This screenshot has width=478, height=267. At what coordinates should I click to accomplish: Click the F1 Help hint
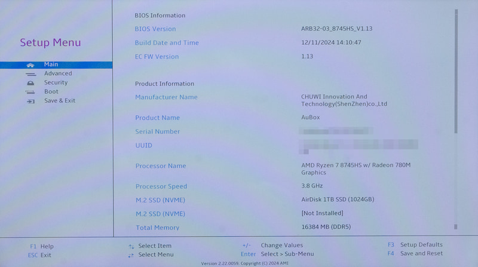pyautogui.click(x=42, y=246)
